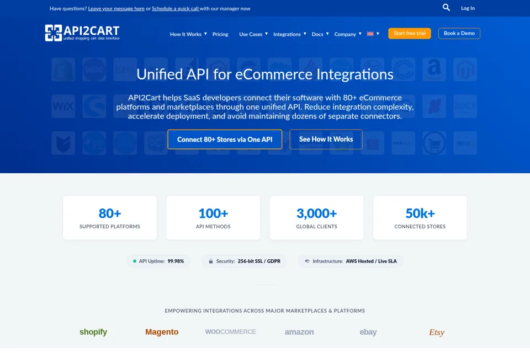The image size is (530, 353).
Task: Click Connect 80+ Stores via One API
Action: [225, 139]
